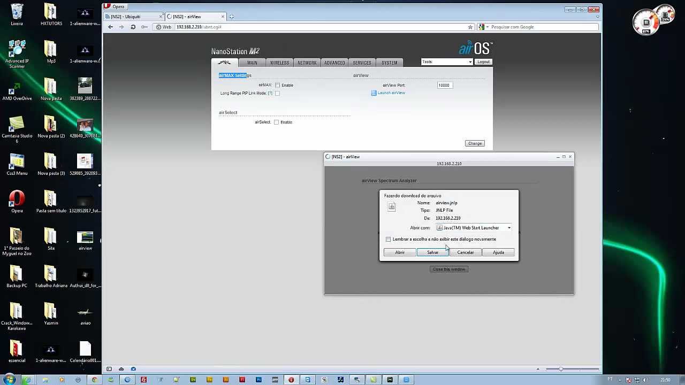The image size is (685, 385).
Task: Open the NETWORK tab
Action: (x=307, y=63)
